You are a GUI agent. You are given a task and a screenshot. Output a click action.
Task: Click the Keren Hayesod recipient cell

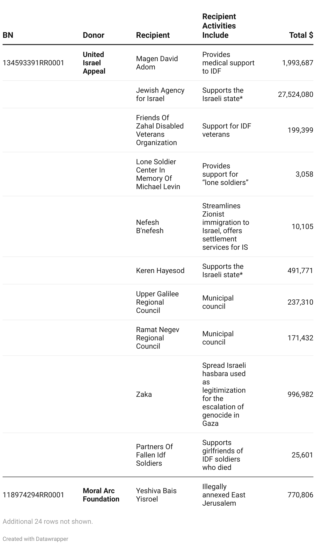[160, 270]
